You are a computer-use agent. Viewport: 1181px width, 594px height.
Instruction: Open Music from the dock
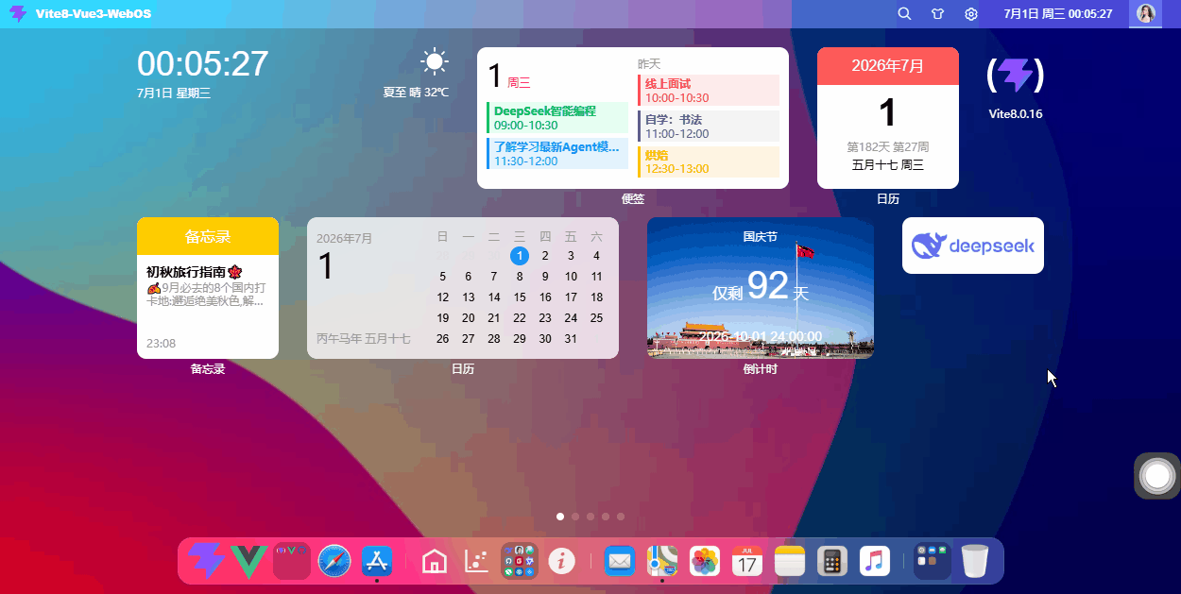875,561
